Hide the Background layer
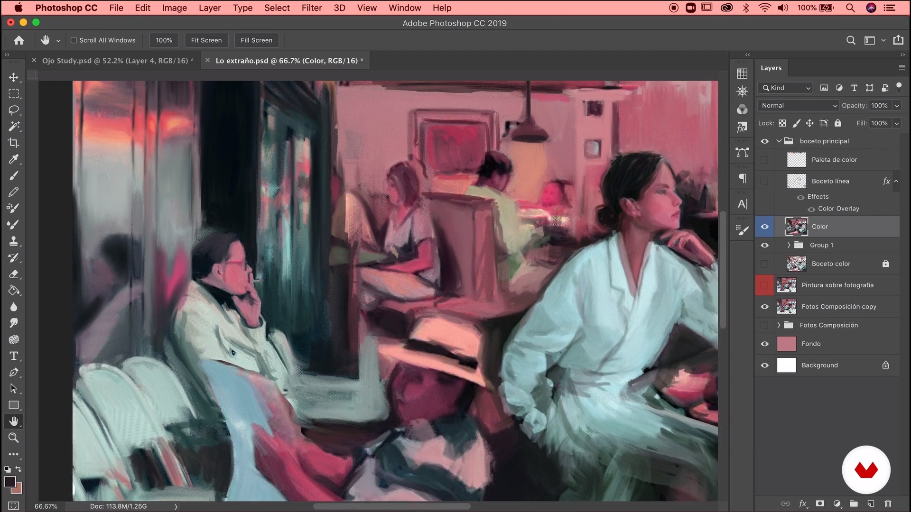Image resolution: width=911 pixels, height=512 pixels. [764, 366]
